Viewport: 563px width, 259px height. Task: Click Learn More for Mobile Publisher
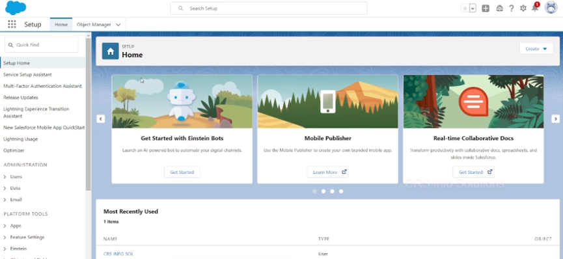click(x=328, y=172)
